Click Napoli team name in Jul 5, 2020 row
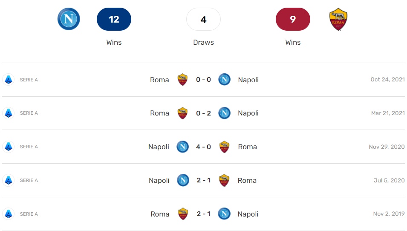Viewport: 407px width, 231px height. [x=159, y=180]
